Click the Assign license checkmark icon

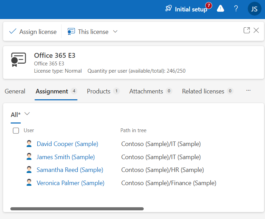click(x=13, y=31)
